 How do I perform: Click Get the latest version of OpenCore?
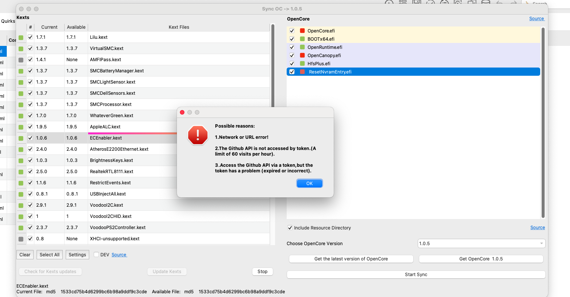tap(351, 259)
